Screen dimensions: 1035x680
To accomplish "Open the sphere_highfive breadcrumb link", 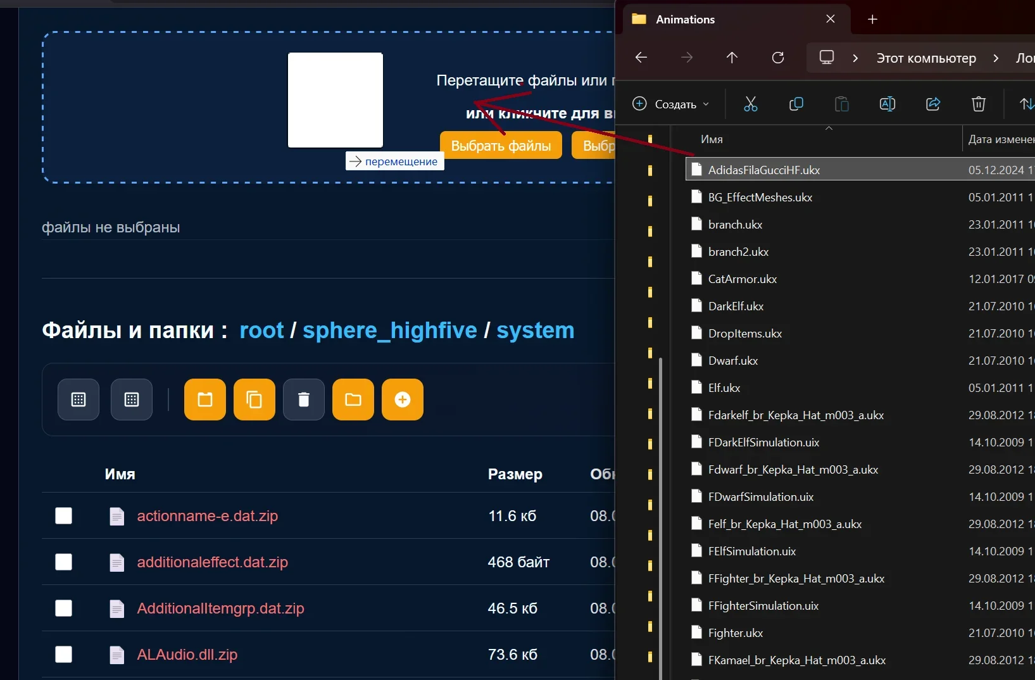I will [390, 331].
